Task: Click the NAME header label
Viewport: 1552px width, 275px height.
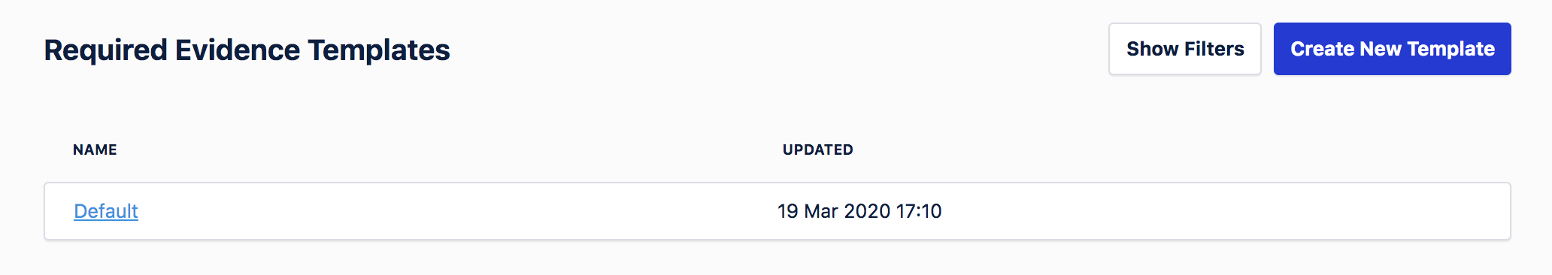Action: (95, 150)
